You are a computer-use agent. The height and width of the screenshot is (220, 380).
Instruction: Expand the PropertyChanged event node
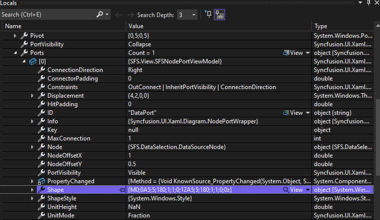[32, 181]
